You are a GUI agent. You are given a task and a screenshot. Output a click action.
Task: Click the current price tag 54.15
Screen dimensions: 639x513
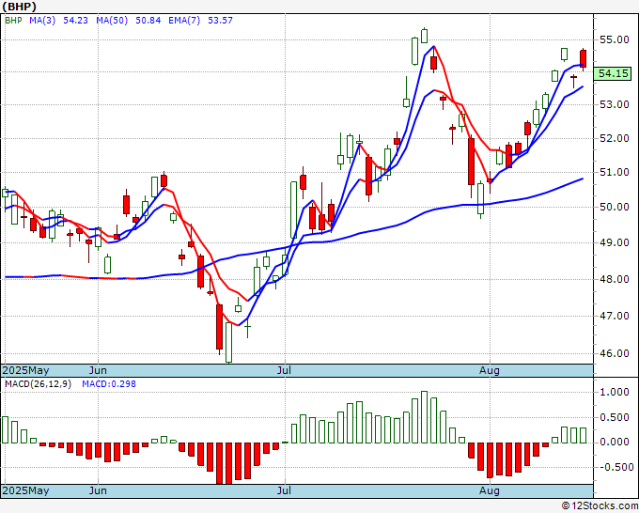pos(612,73)
